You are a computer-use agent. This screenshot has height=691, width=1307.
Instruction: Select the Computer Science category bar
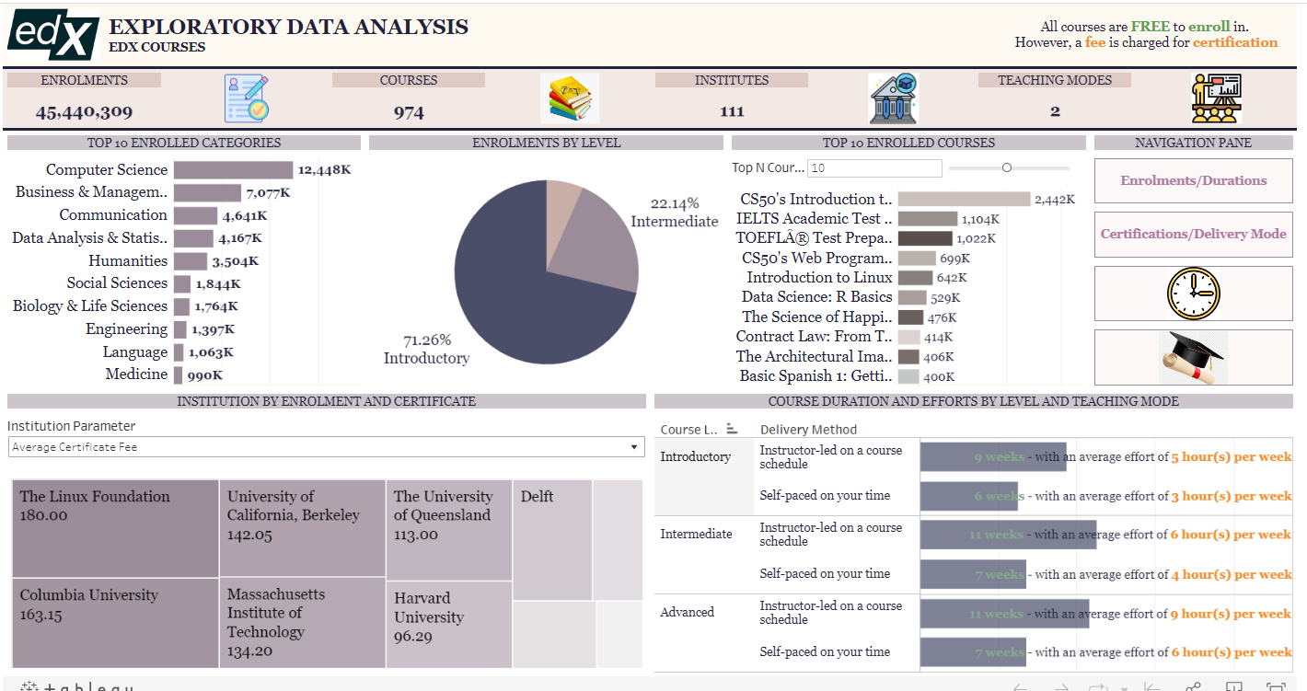[233, 170]
